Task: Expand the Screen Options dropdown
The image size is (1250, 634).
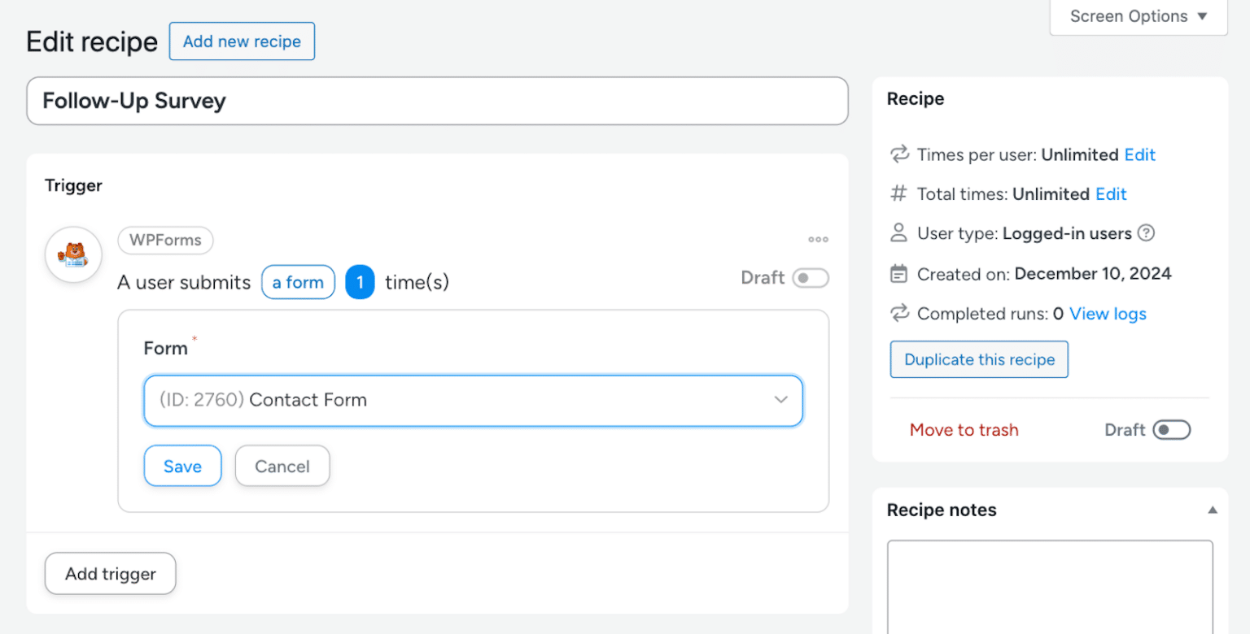Action: click(1136, 15)
